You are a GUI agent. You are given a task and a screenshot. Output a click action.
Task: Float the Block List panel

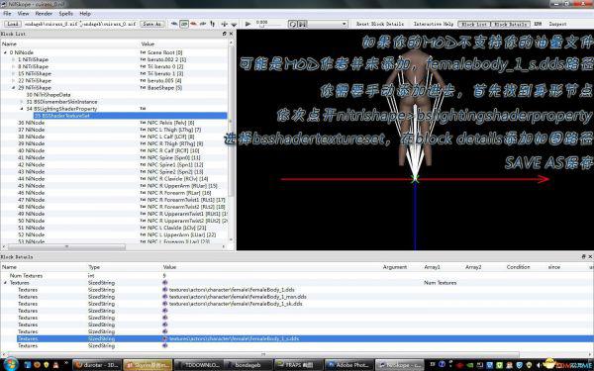(225, 34)
